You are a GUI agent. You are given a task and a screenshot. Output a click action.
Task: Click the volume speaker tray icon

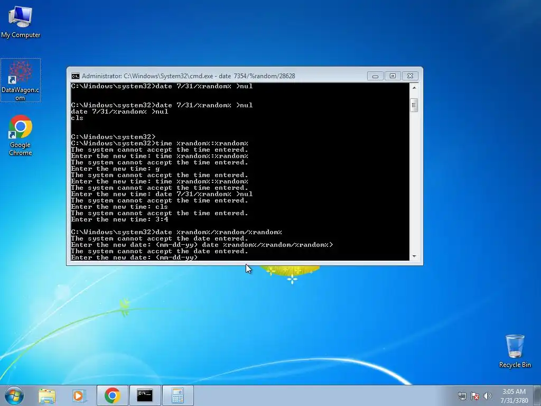click(x=487, y=396)
